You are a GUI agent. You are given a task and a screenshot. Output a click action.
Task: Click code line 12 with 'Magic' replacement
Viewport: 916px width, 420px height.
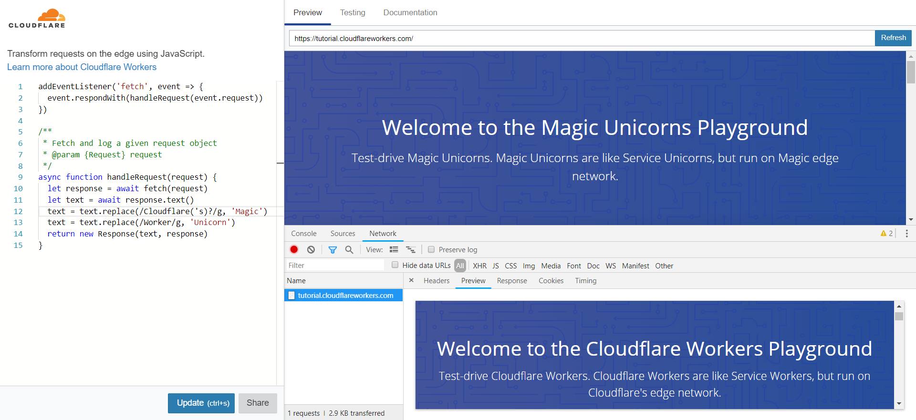tap(157, 211)
